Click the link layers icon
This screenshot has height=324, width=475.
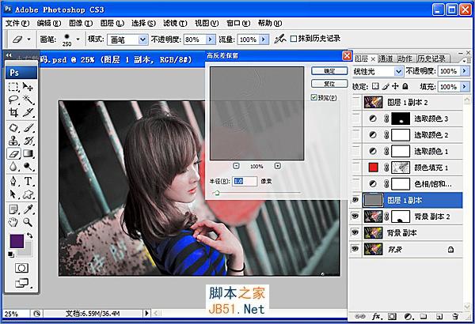click(360, 316)
